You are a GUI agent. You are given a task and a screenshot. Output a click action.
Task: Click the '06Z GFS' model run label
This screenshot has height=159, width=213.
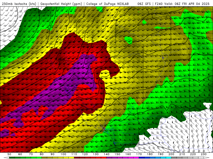click(x=144, y=4)
